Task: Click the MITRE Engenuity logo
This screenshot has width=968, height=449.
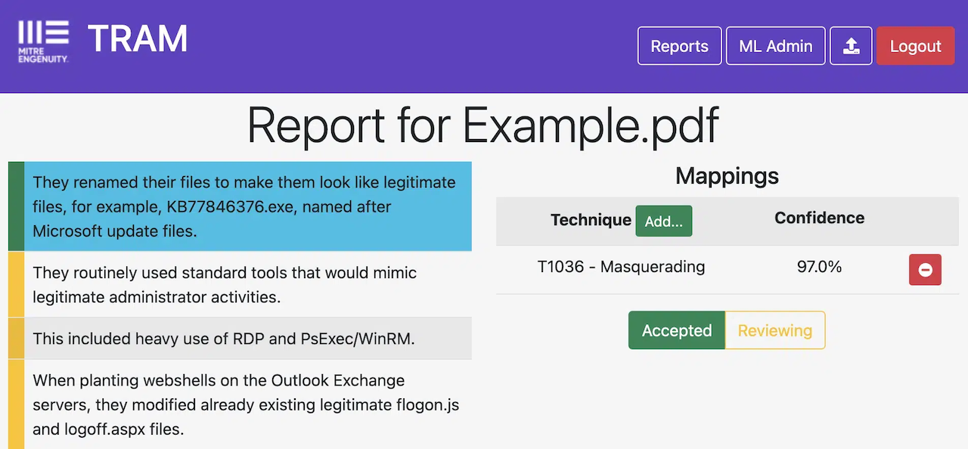Action: [44, 42]
